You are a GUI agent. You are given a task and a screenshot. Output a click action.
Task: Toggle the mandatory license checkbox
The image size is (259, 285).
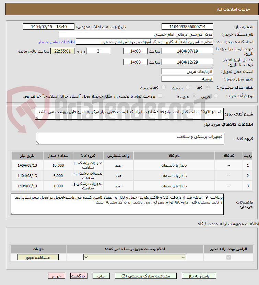coord(228,257)
